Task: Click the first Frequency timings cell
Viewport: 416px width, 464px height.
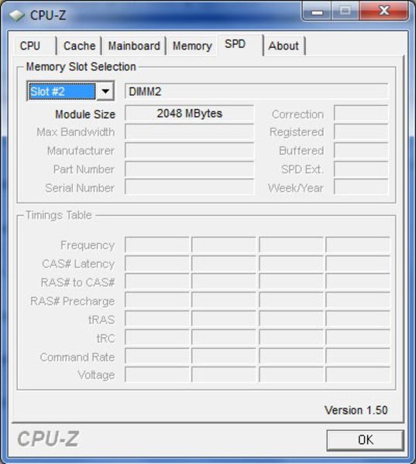Action: click(x=156, y=244)
